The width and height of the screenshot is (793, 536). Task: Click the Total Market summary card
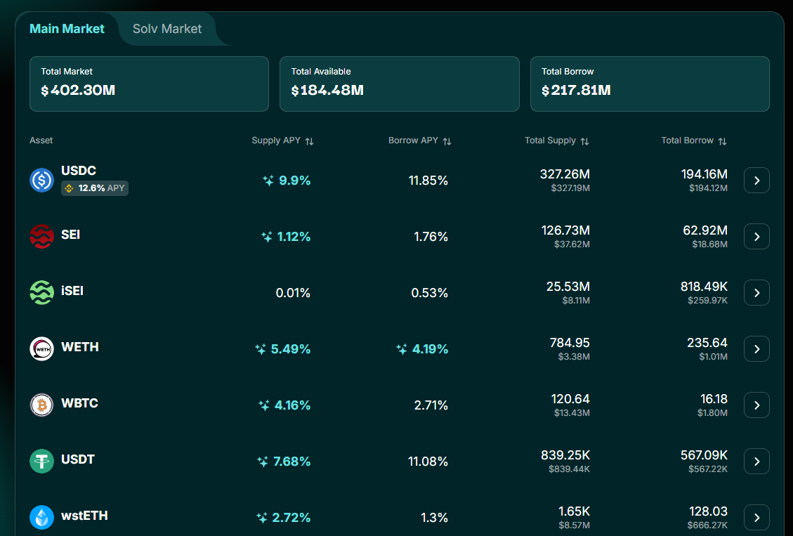point(149,84)
